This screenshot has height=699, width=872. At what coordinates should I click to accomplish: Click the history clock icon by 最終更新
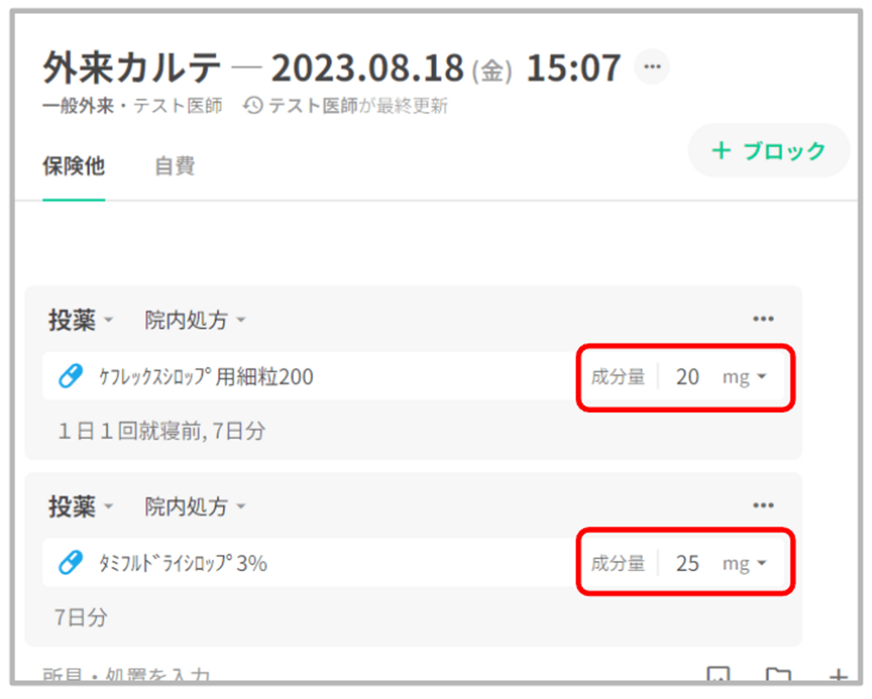(253, 106)
